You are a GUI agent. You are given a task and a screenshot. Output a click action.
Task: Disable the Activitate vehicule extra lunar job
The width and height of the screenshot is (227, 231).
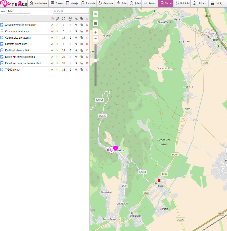pyautogui.click(x=52, y=25)
